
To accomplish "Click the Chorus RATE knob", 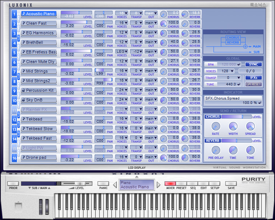I will (x=216, y=126).
